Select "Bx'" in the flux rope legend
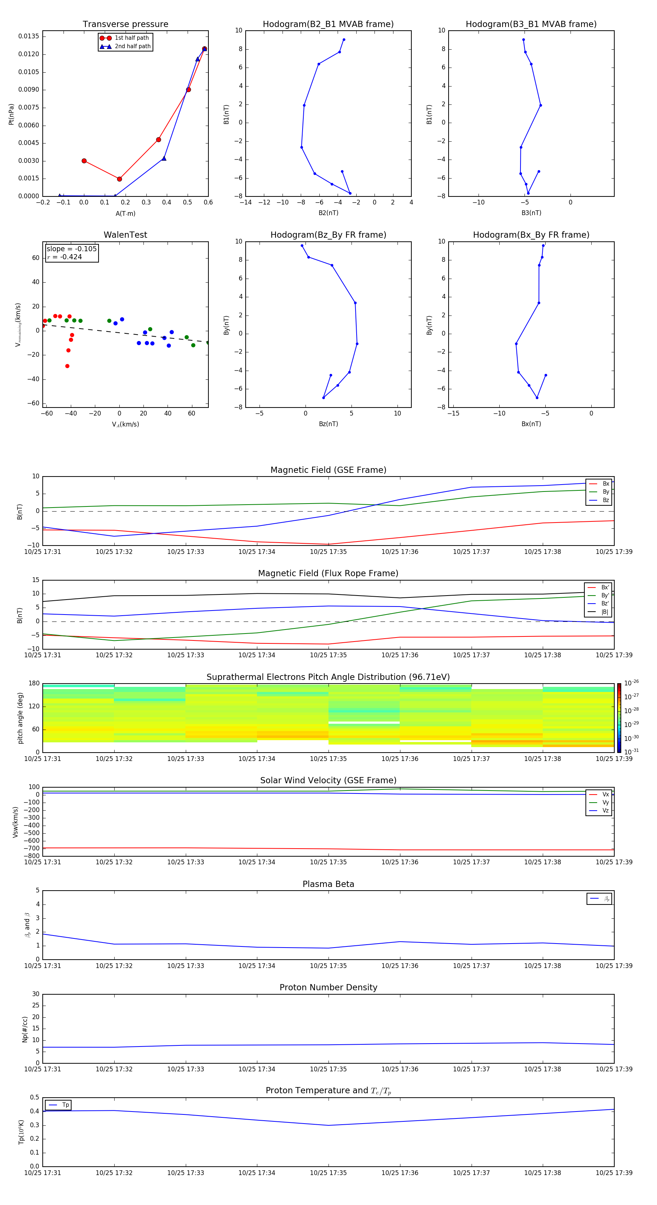Screen dimensions: 657x1205 point(599,588)
